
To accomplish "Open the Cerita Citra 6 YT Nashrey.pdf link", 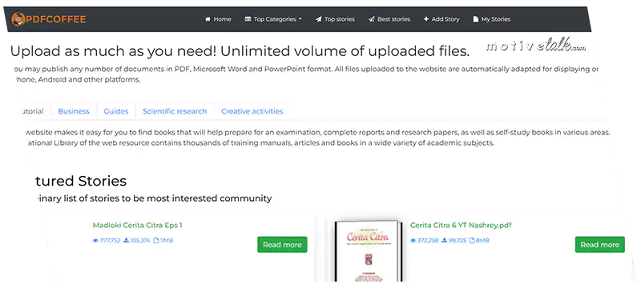I will (x=461, y=225).
